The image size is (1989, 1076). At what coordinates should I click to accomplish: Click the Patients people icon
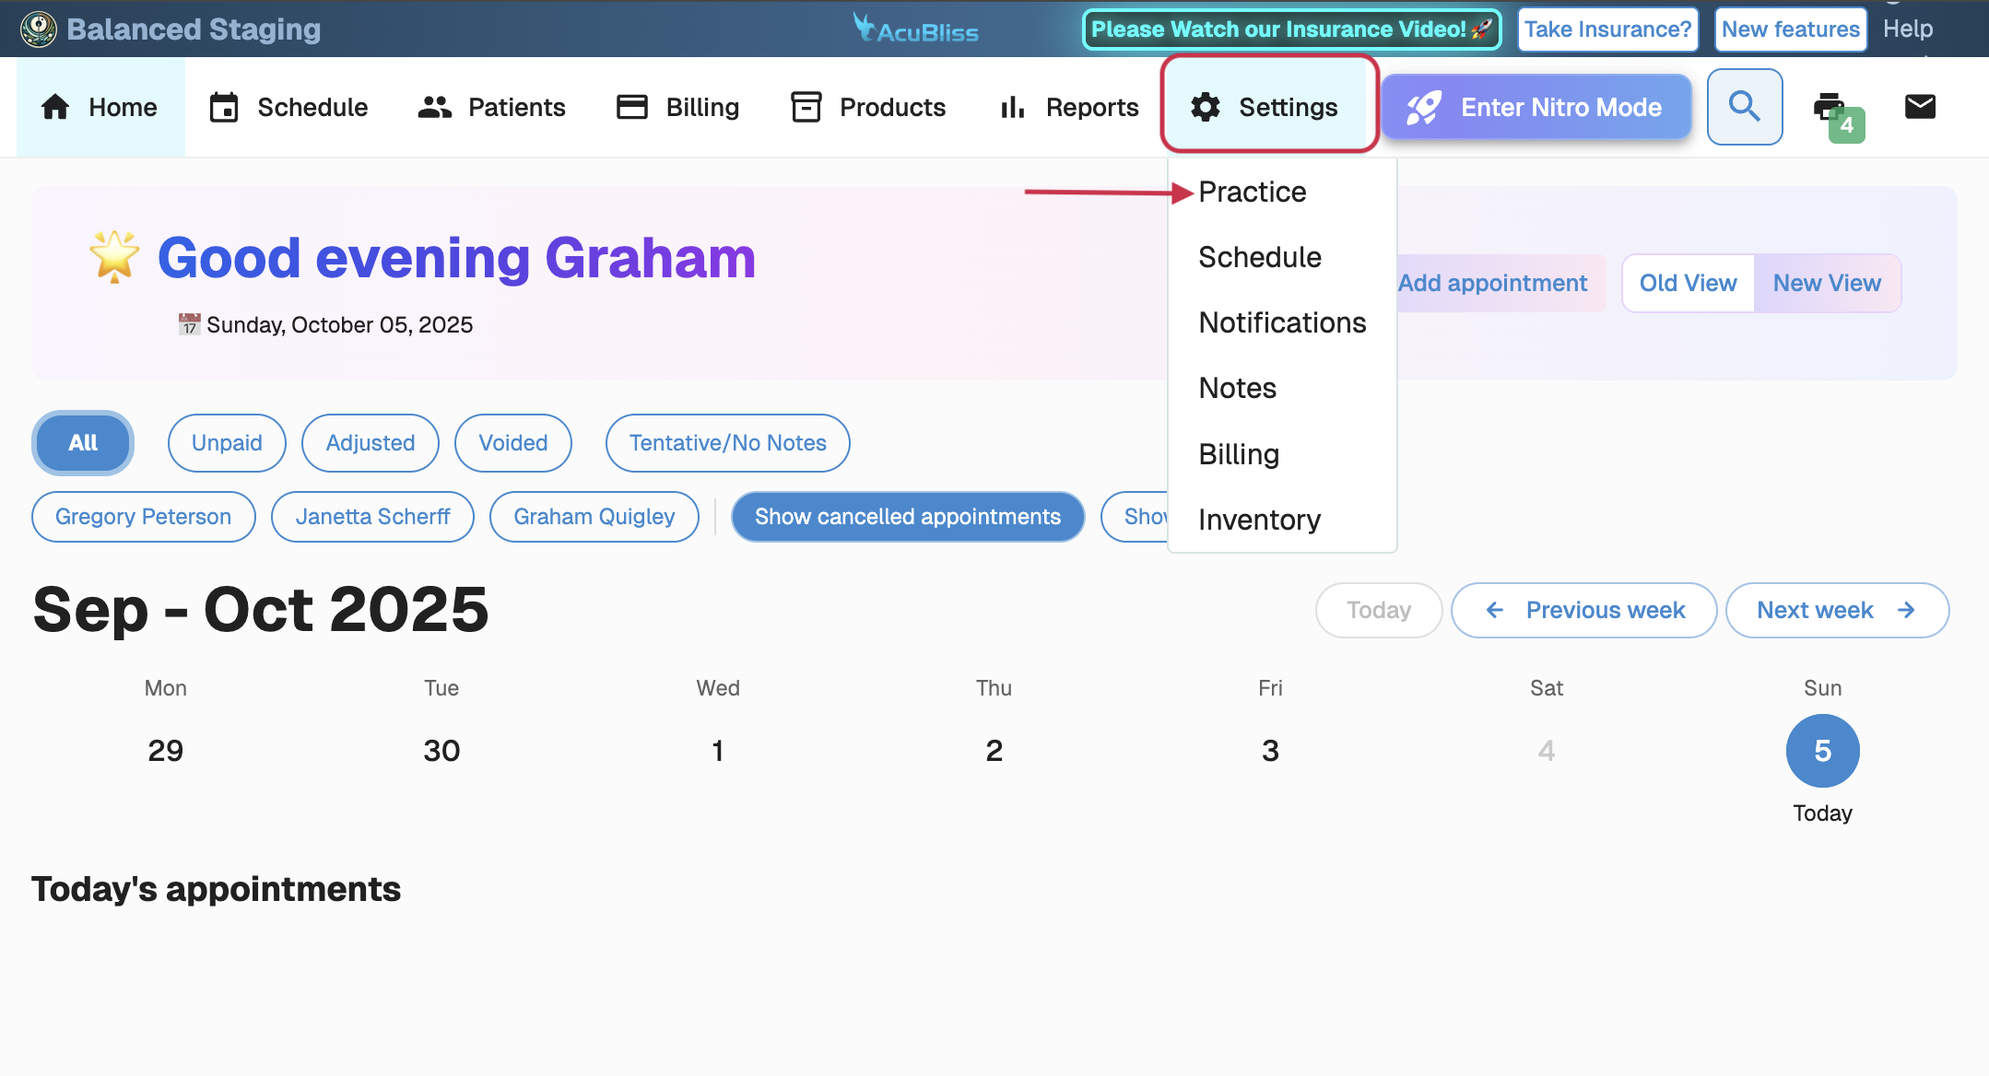click(434, 107)
